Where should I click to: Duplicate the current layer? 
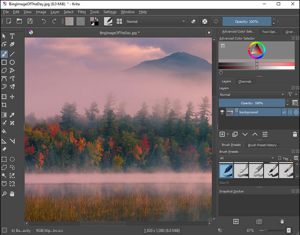coord(235,134)
